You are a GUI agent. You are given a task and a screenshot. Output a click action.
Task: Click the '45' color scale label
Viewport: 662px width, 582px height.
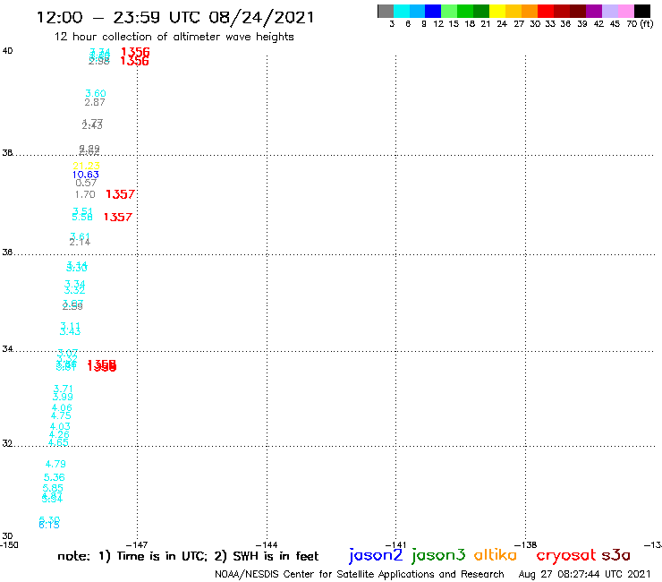(x=615, y=24)
